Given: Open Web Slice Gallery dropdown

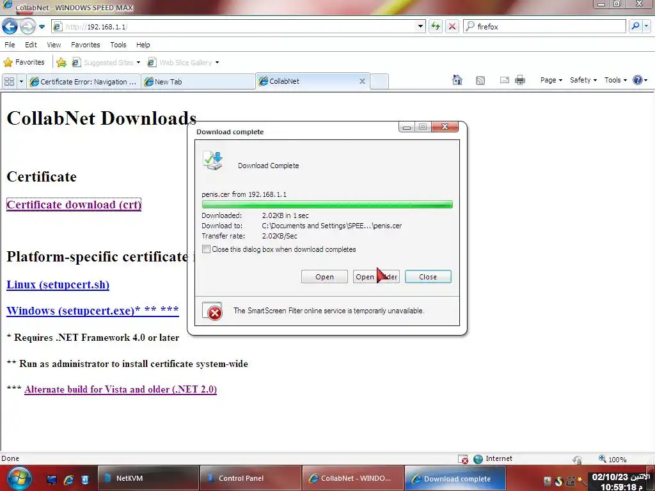Looking at the screenshot, I should (184, 63).
